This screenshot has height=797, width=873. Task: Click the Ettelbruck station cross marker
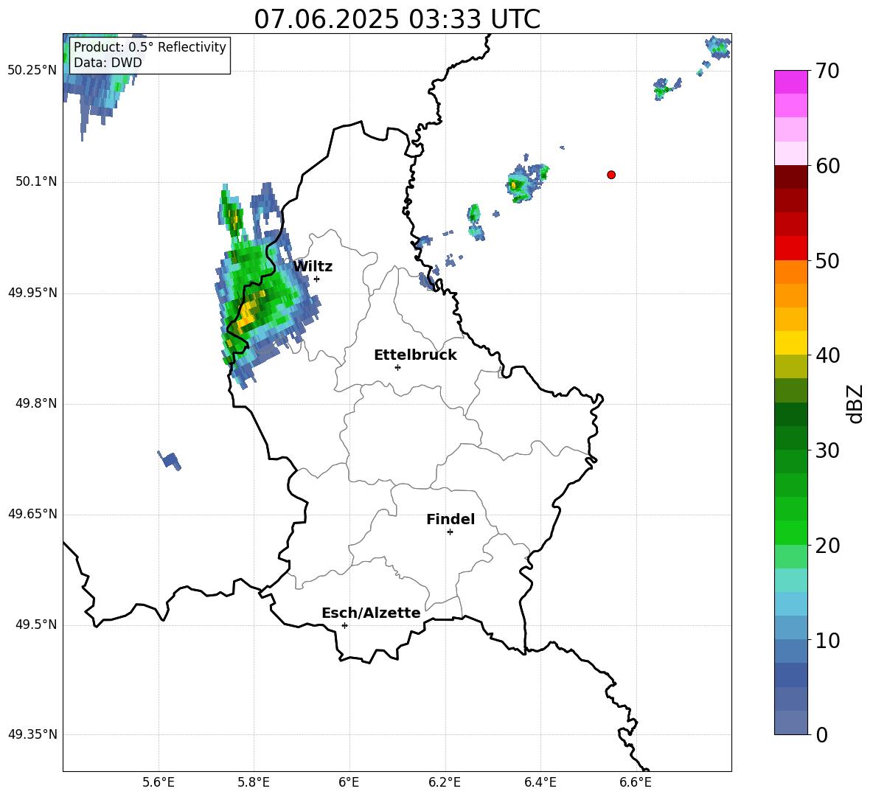pos(397,367)
